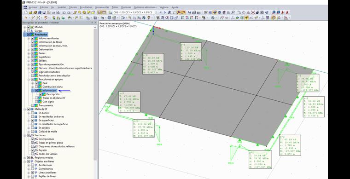The height and width of the screenshot is (179, 350).
Task: Check the Distribución plana checkbox
Action: pos(36,87)
